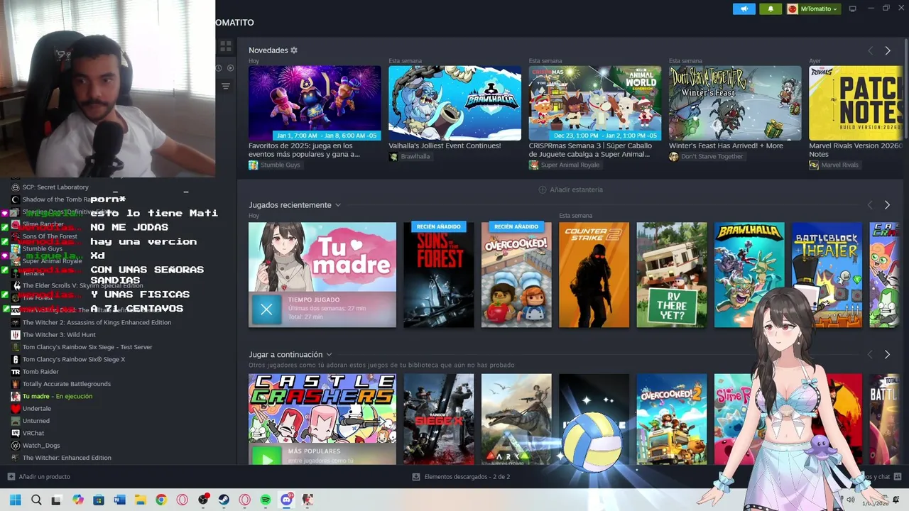
Task: Open Windows taskbar search
Action: click(x=36, y=500)
